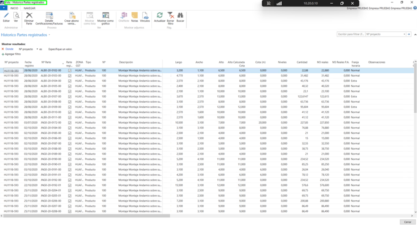Toggle Parte registrado checkbox for JNG0-20-0172-00
This screenshot has height=225, width=417.
coord(70,123)
